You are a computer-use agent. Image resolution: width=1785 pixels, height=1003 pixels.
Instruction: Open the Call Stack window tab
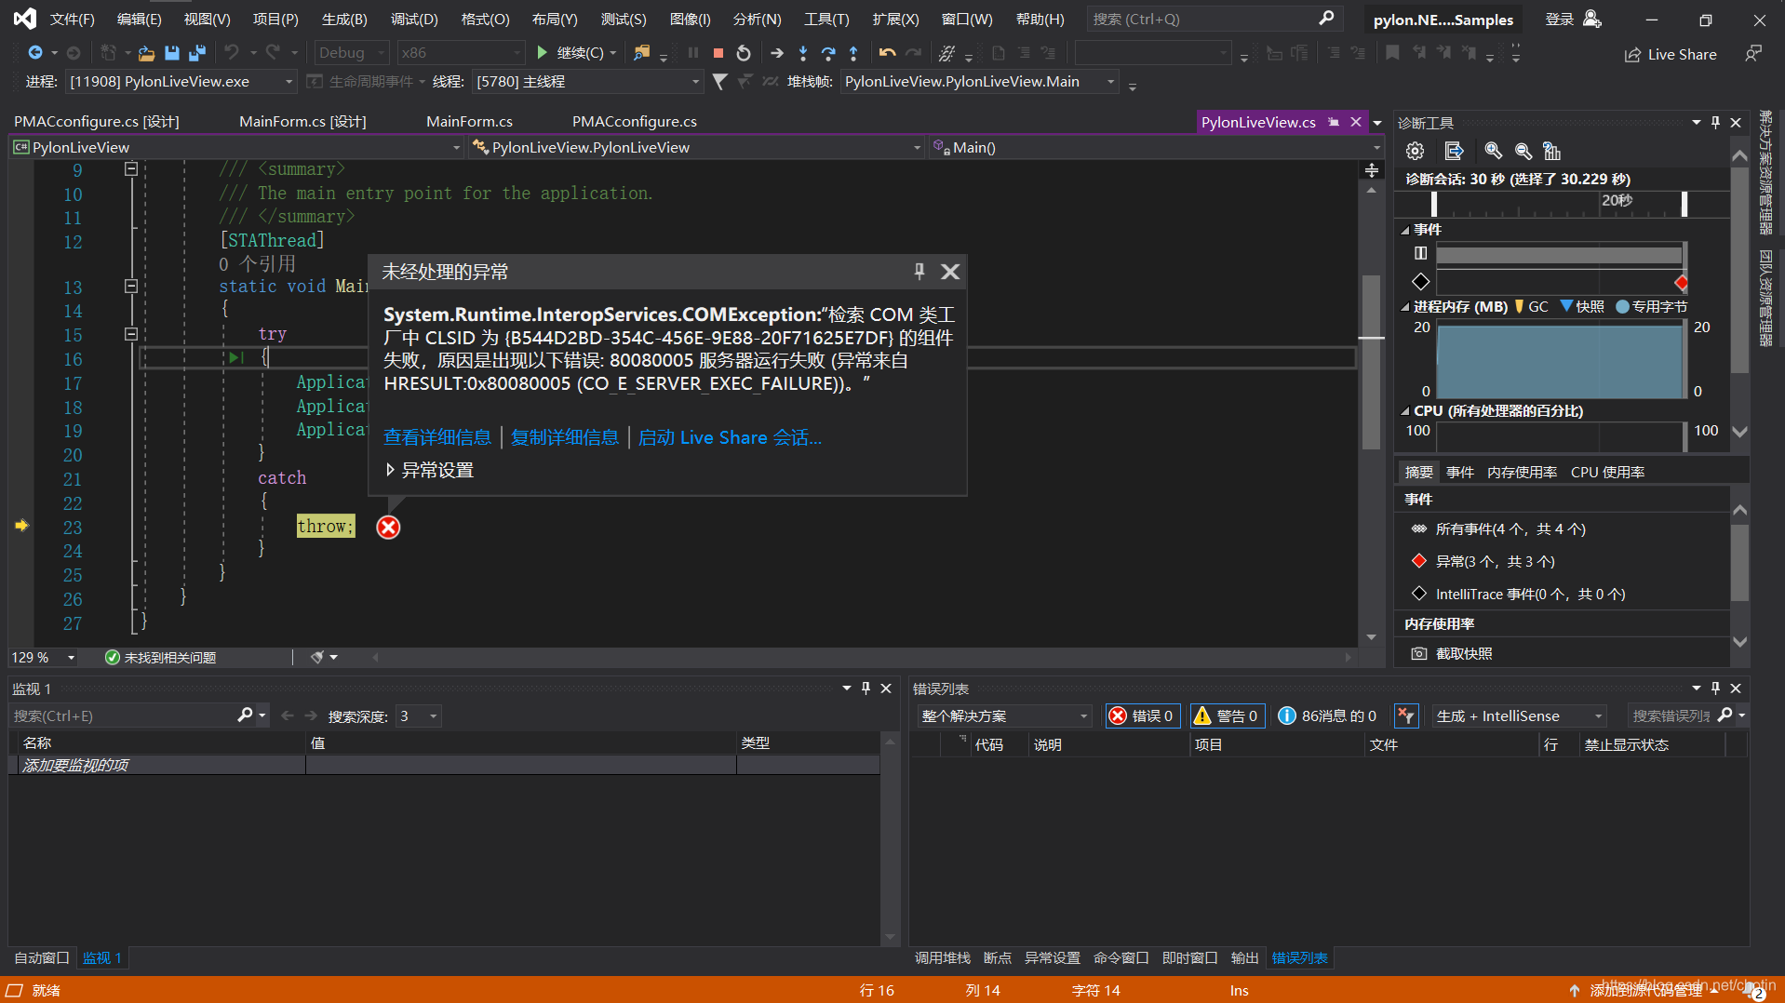click(942, 957)
